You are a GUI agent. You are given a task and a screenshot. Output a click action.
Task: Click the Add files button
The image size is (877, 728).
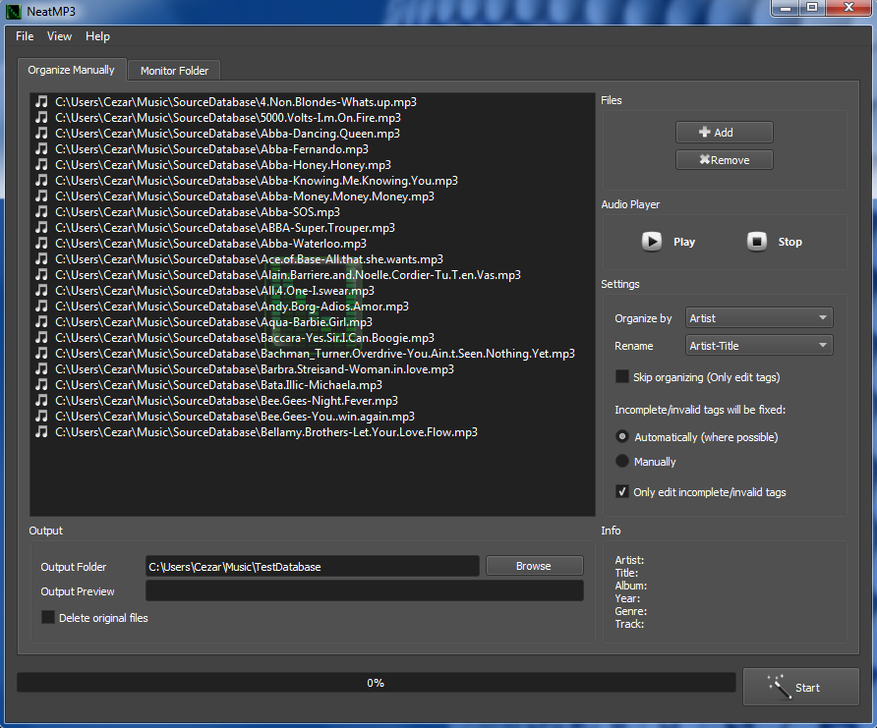725,133
